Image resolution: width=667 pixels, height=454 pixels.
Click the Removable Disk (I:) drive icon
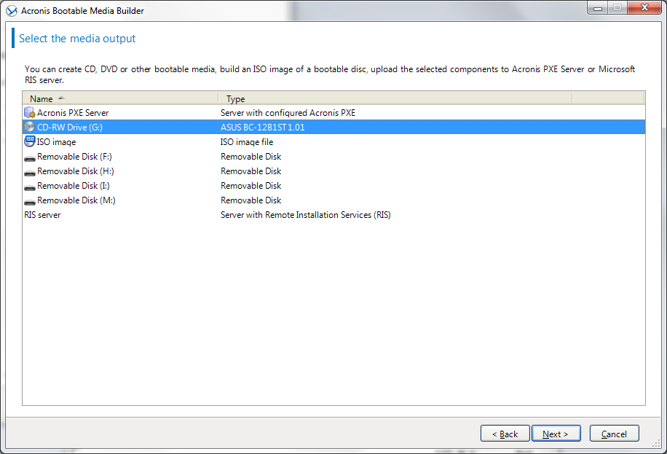pyautogui.click(x=30, y=187)
